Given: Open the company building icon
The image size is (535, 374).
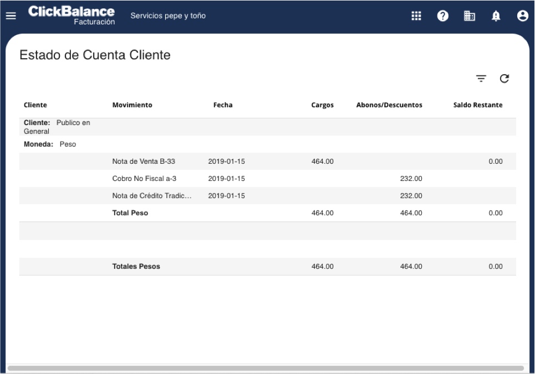Looking at the screenshot, I should [x=468, y=16].
